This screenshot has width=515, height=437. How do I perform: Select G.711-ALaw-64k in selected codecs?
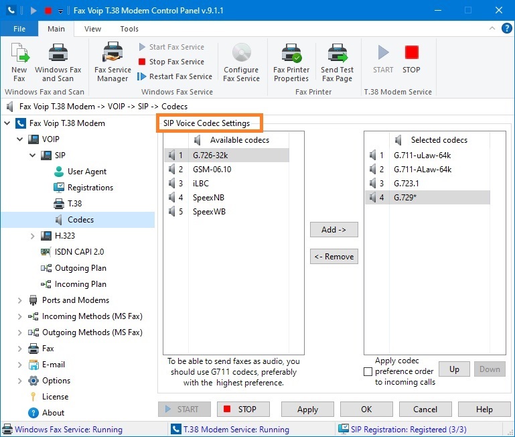click(427, 170)
